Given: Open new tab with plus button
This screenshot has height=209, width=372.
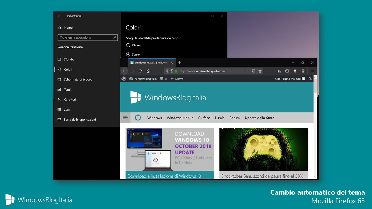Looking at the screenshot, I should pos(180,62).
